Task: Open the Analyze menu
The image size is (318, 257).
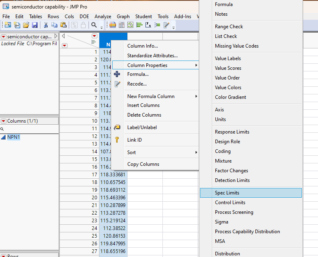Action: click(x=103, y=17)
